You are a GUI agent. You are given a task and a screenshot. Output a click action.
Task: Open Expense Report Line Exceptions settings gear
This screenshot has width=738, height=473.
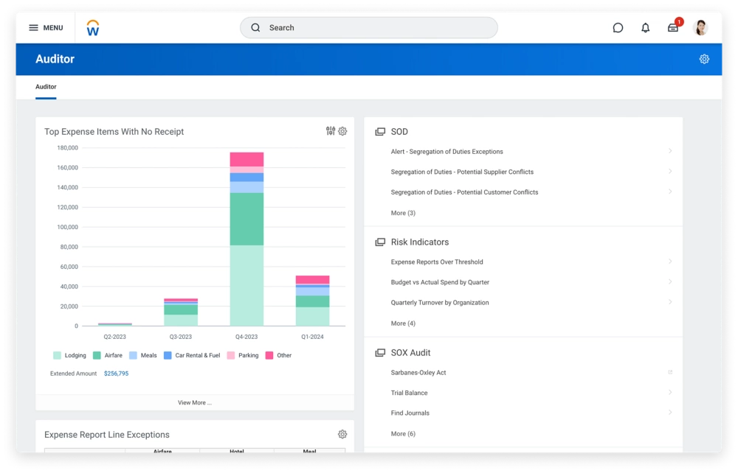[x=342, y=435]
